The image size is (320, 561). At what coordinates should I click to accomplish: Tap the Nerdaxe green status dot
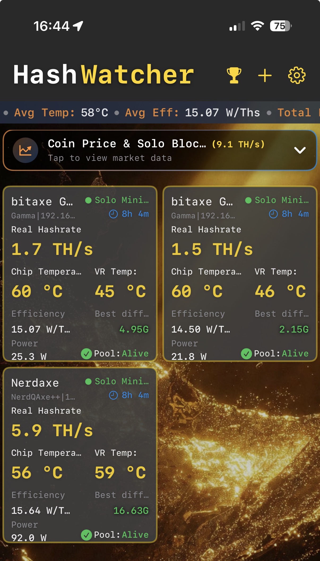[88, 381]
